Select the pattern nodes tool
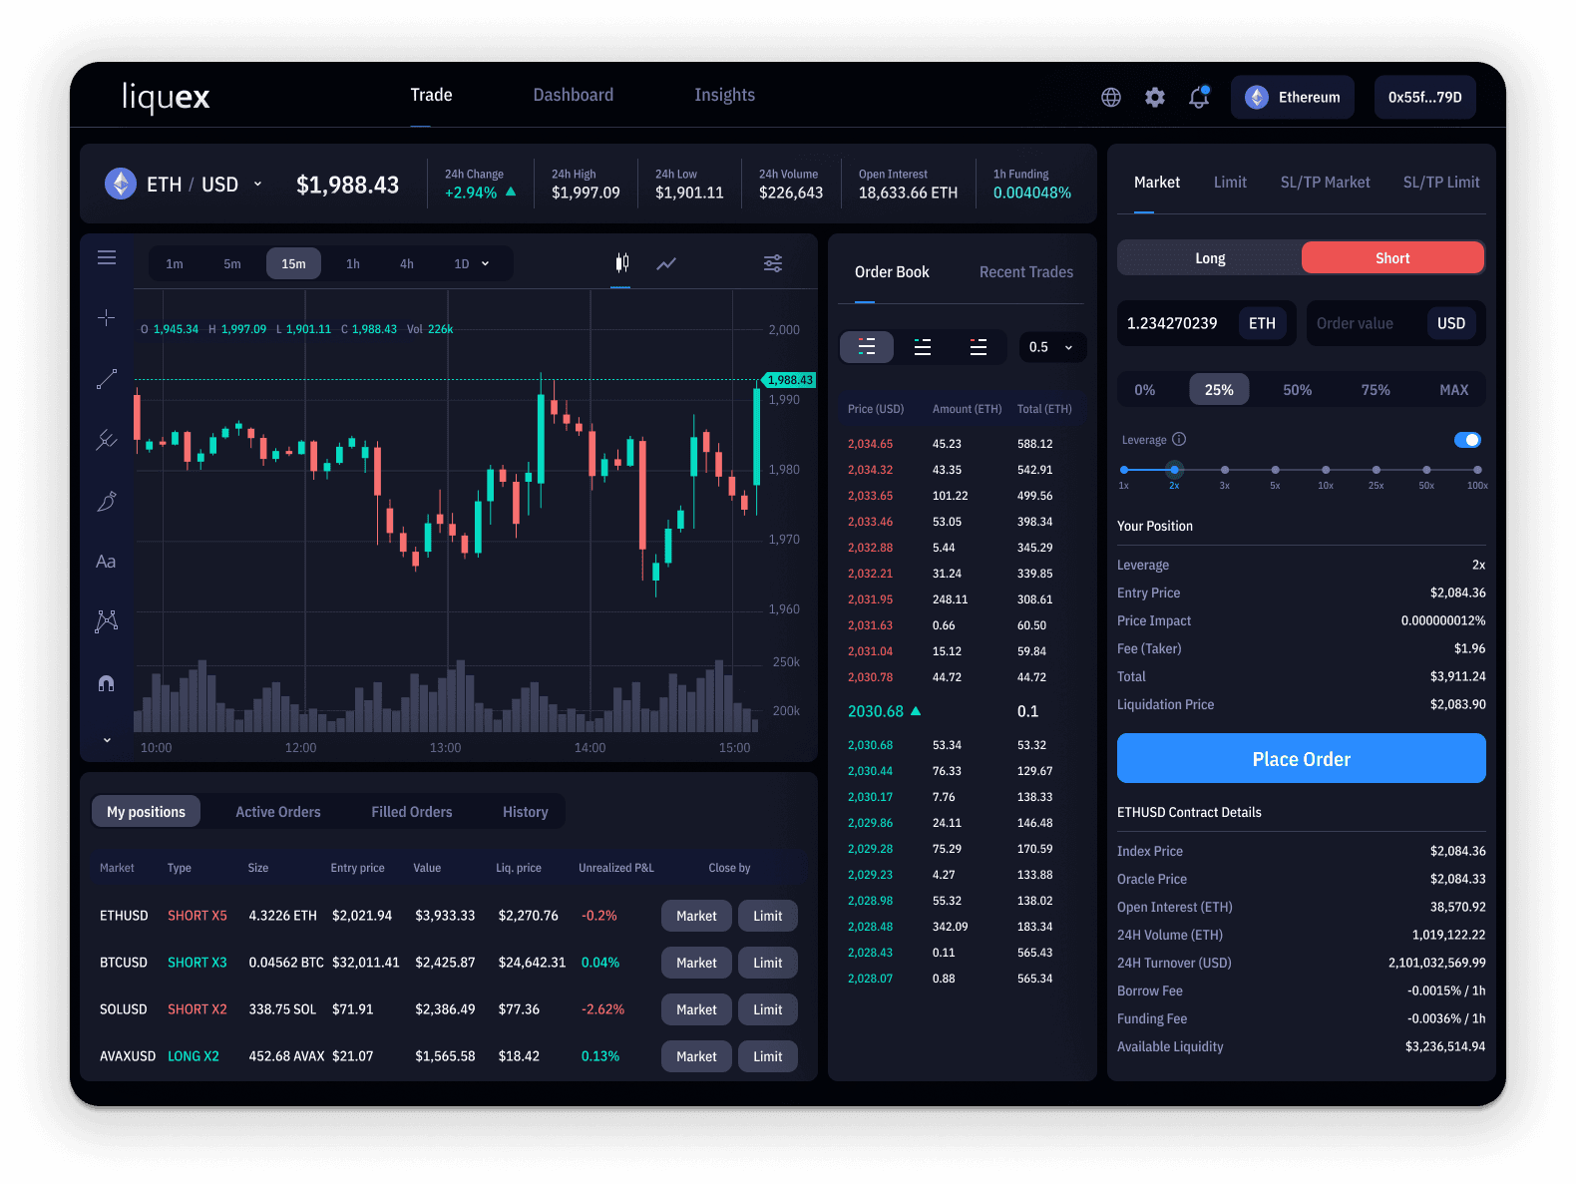Screen dimensions: 1576x1184 pos(107,621)
